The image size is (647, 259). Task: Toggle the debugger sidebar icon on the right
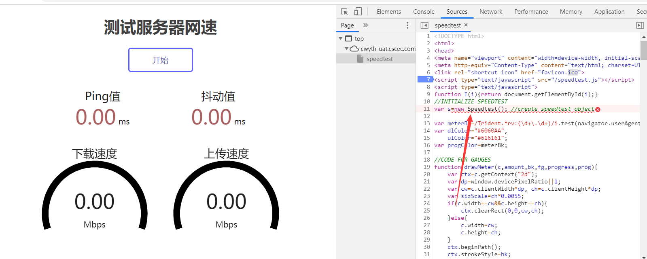click(640, 25)
